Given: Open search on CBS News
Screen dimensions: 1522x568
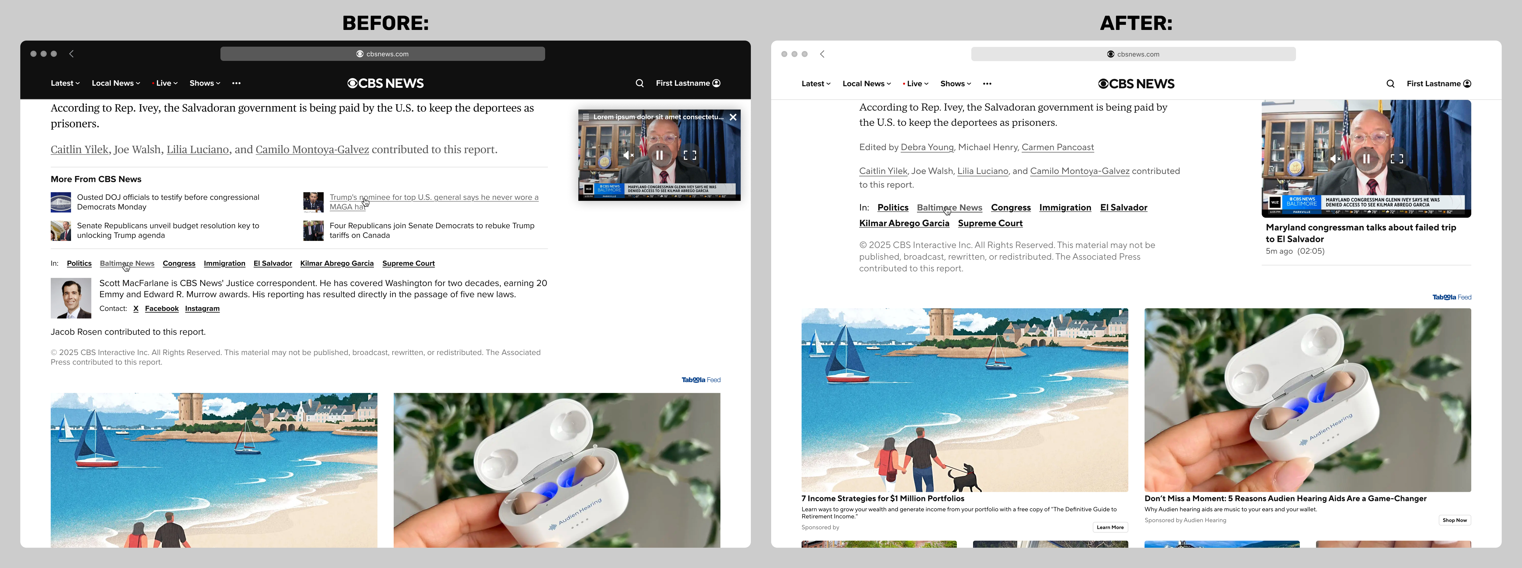Looking at the screenshot, I should pyautogui.click(x=639, y=83).
